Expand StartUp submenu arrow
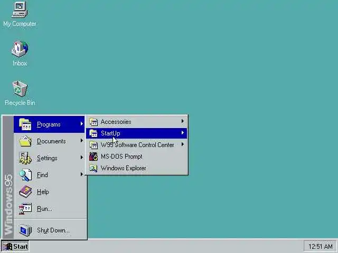This screenshot has width=338, height=253. point(183,133)
